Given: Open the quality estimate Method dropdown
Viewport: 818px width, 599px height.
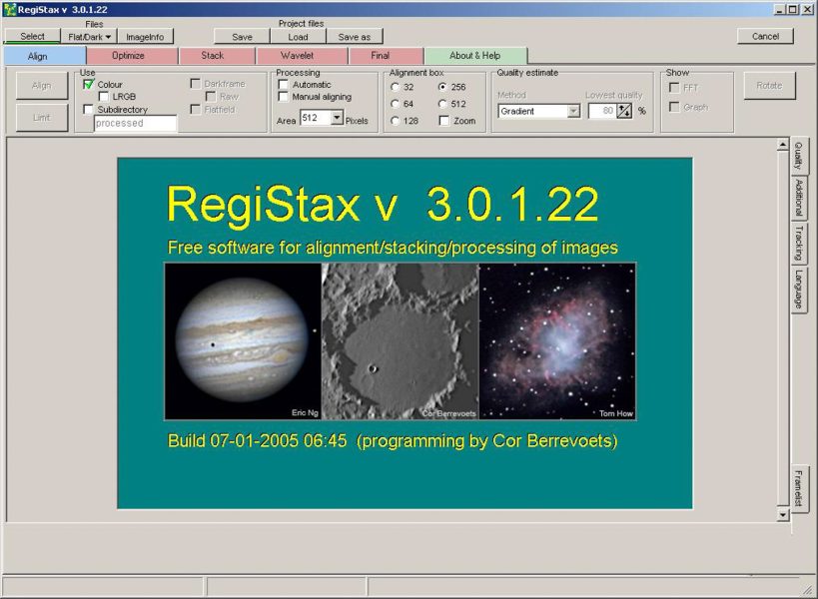Looking at the screenshot, I should (x=572, y=111).
